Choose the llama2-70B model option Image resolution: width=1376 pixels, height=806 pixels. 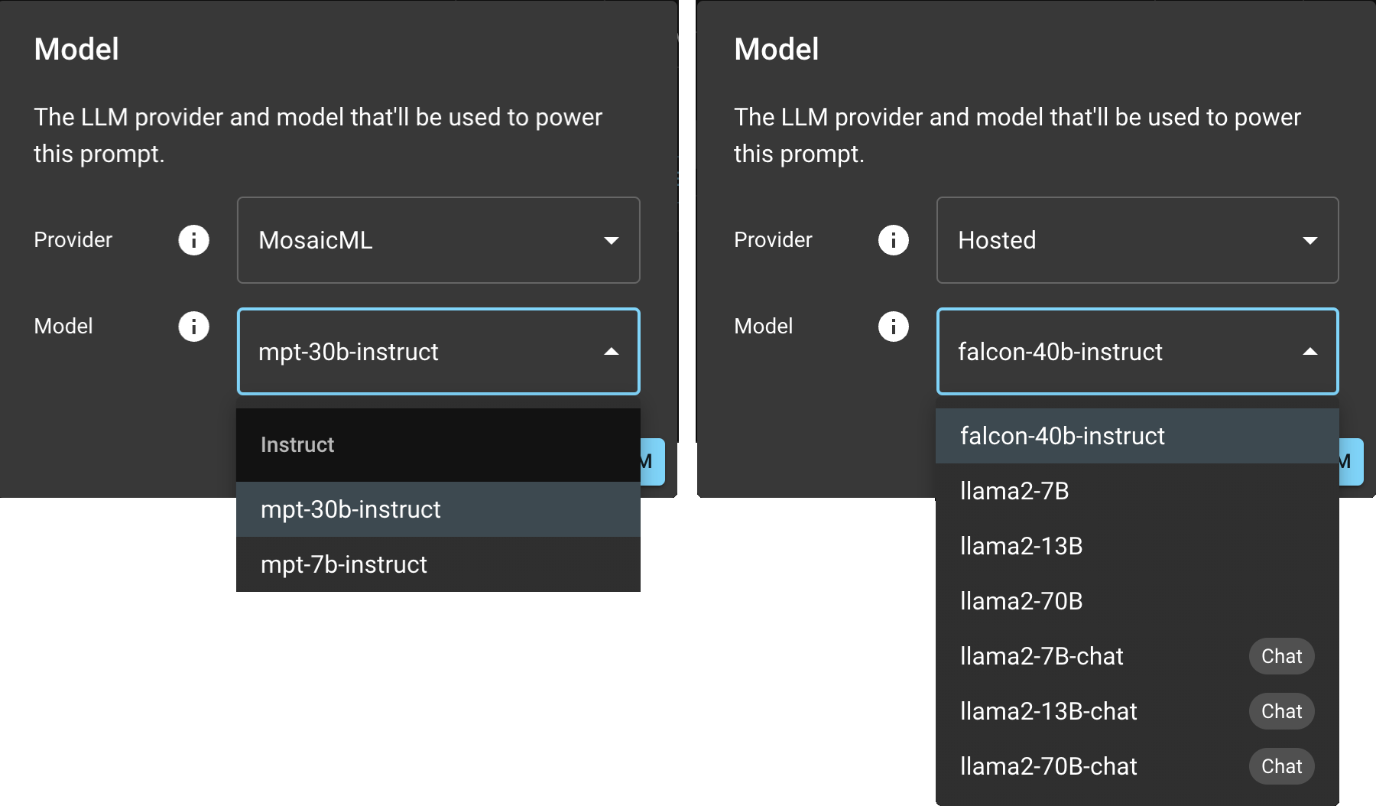click(1137, 601)
